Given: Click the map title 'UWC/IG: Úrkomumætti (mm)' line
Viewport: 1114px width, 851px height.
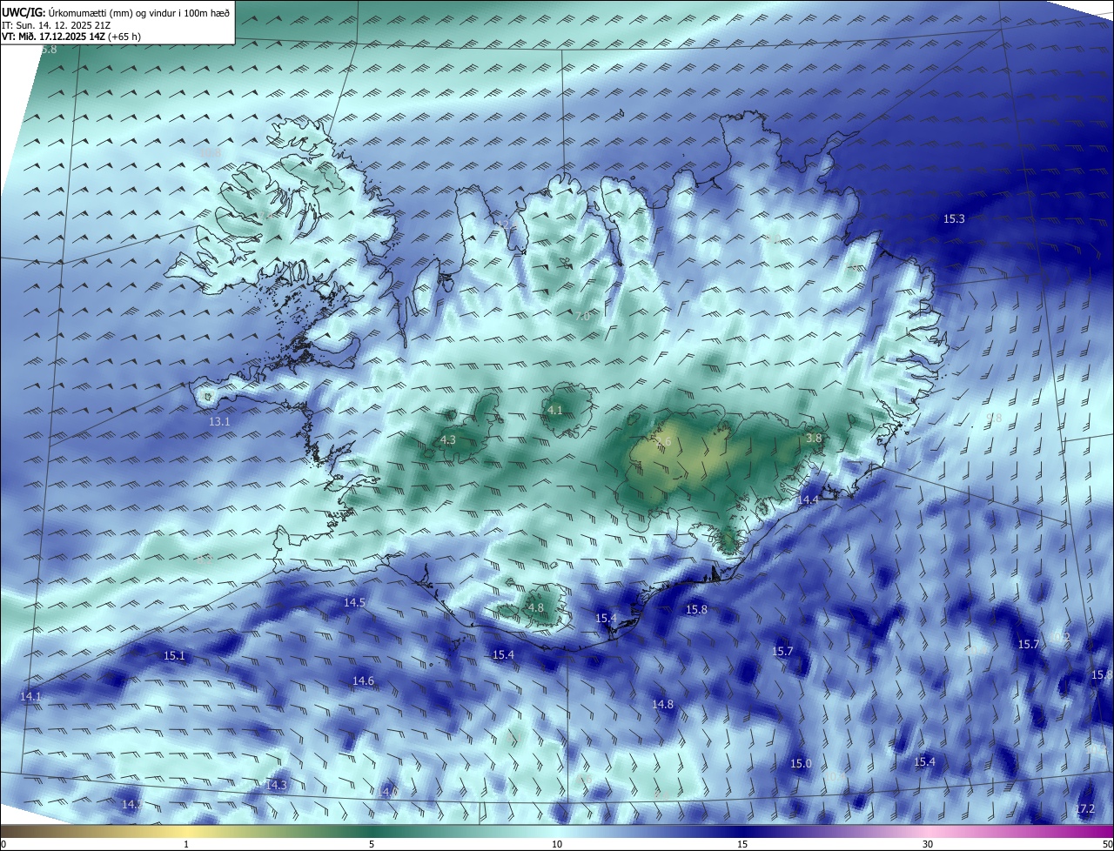Looking at the screenshot, I should click(x=115, y=12).
